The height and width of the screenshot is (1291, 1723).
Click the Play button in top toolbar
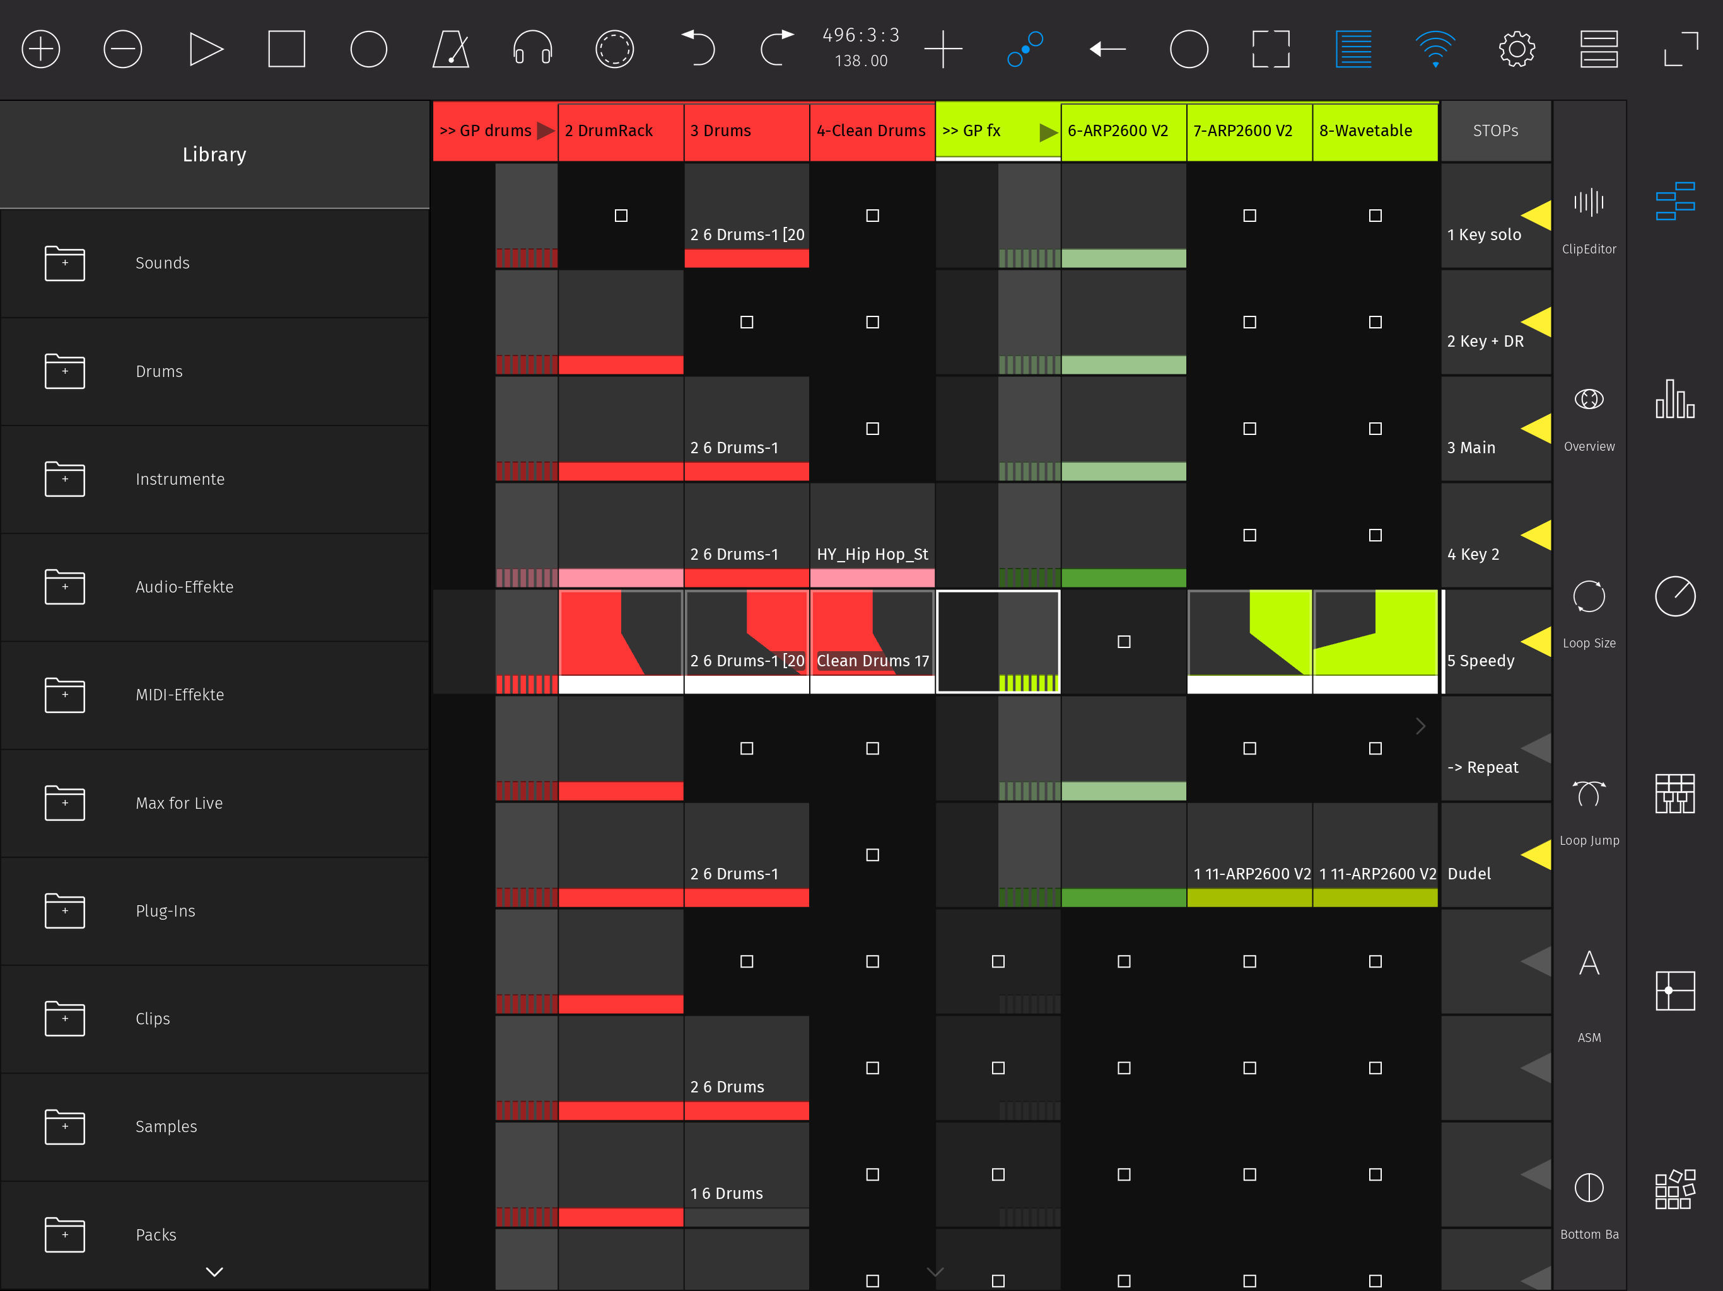point(206,50)
